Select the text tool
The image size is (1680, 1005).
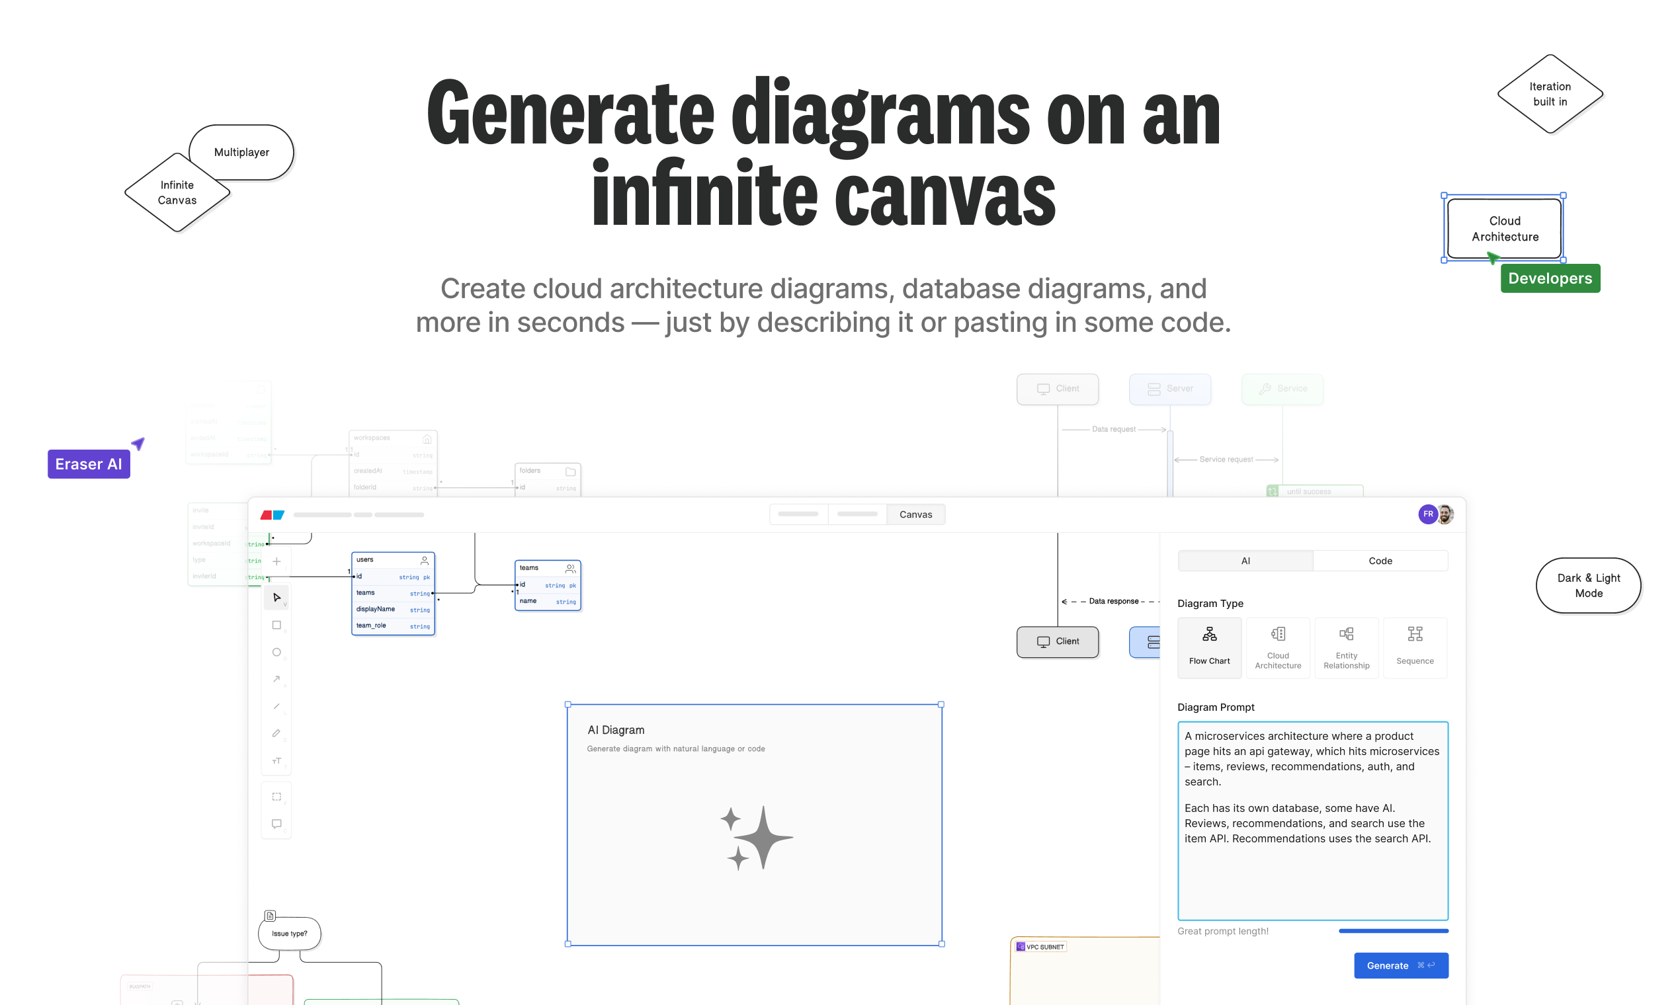[276, 760]
